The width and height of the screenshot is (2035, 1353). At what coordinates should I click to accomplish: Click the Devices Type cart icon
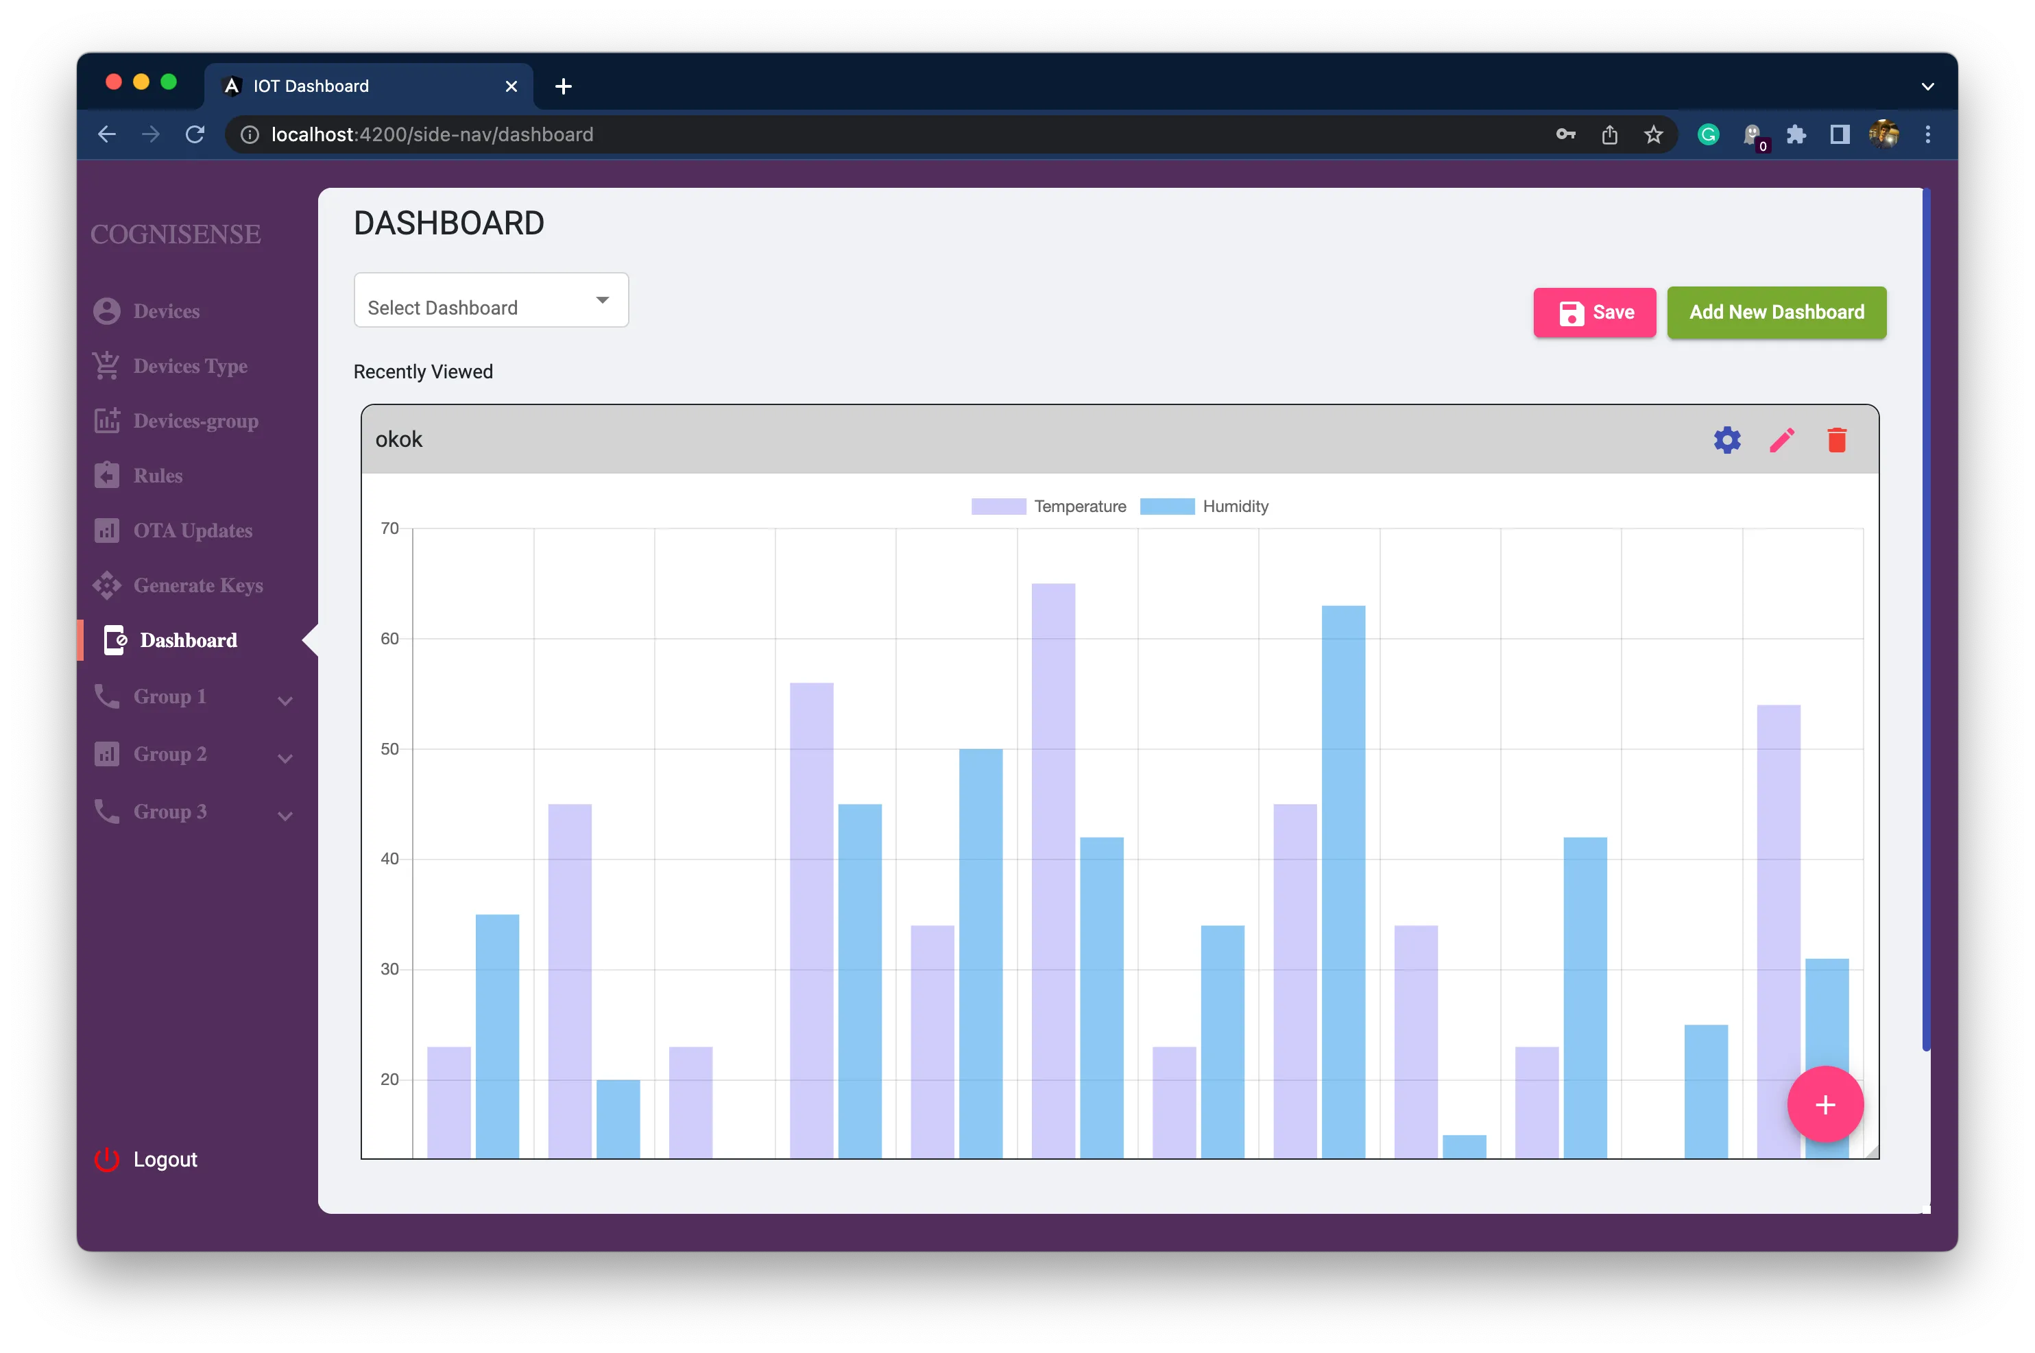tap(106, 366)
